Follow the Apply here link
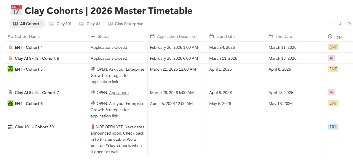Screen dimensions: 353x160 click(x=119, y=93)
